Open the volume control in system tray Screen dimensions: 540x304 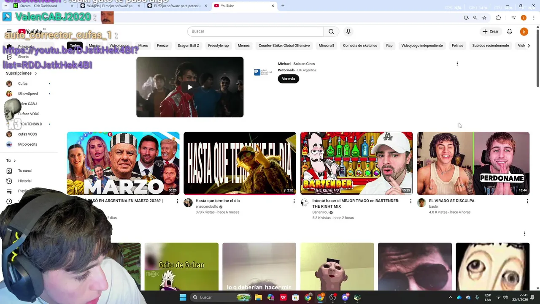(x=505, y=297)
